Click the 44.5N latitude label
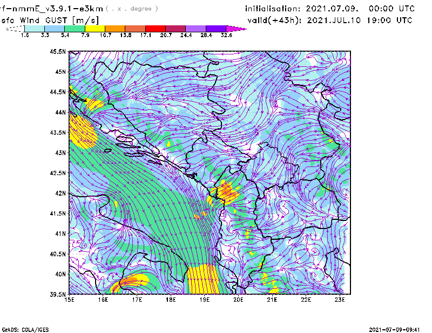 pyautogui.click(x=58, y=92)
